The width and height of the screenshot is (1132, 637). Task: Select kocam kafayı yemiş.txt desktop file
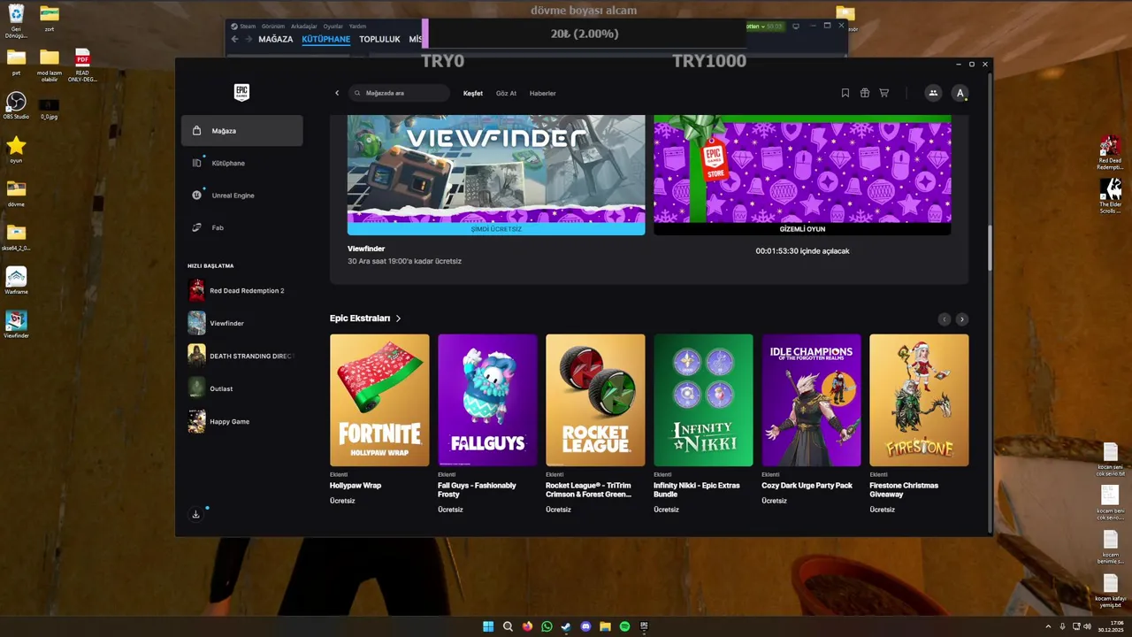(1109, 590)
